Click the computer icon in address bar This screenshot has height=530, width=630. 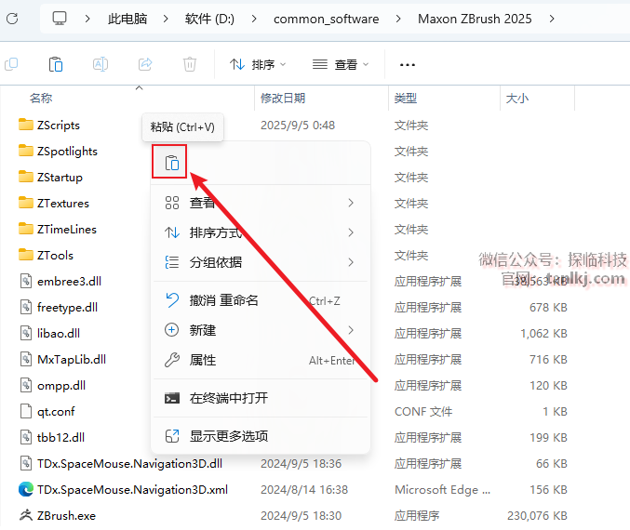[x=60, y=19]
